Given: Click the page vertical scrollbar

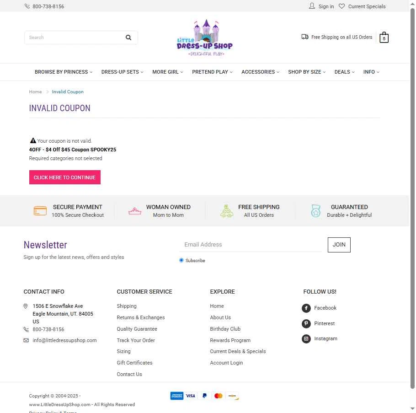Looking at the screenshot, I should click(x=412, y=199).
